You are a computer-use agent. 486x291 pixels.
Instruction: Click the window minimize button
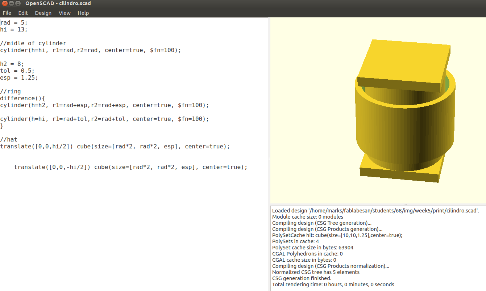point(11,3)
